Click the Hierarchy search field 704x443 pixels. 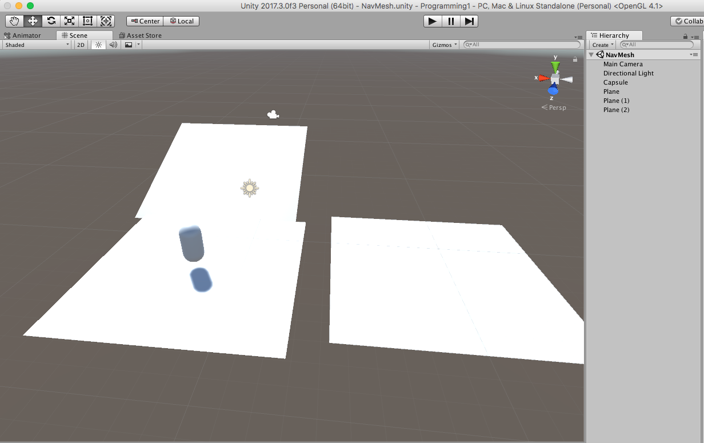click(x=657, y=45)
